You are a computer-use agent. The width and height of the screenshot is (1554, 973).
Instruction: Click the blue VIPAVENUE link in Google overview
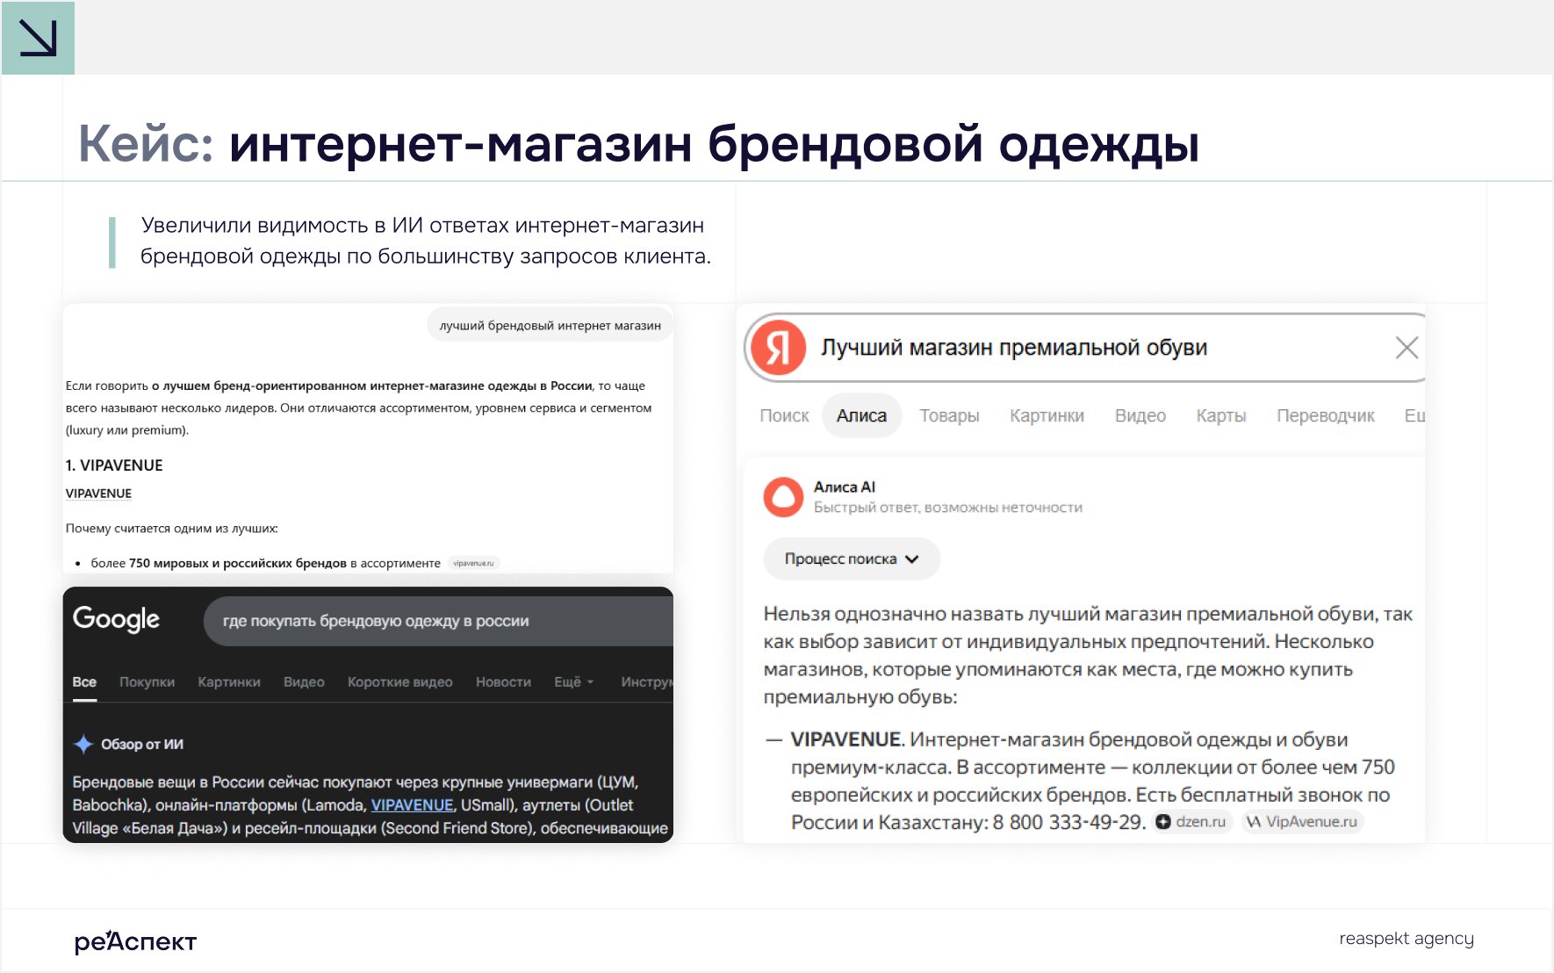(x=412, y=805)
